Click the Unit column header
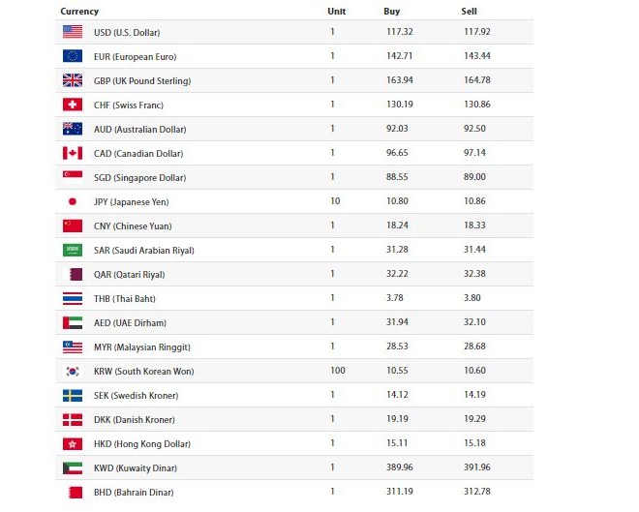 pyautogui.click(x=337, y=12)
